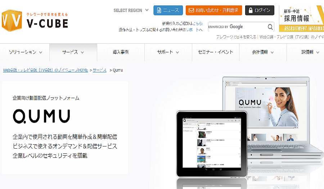Viewport: 324px width, 189px height.
Task: Expand the IR情報 menu
Action: (x=305, y=52)
